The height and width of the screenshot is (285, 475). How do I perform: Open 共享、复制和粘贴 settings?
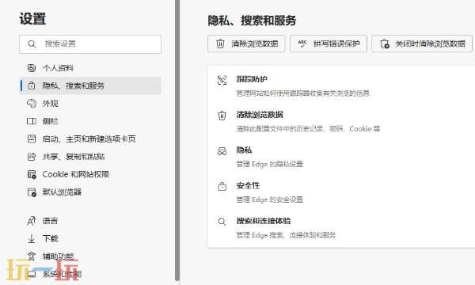[90, 157]
